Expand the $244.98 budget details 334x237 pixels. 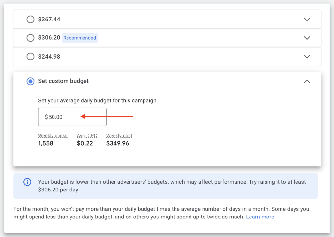click(x=307, y=57)
